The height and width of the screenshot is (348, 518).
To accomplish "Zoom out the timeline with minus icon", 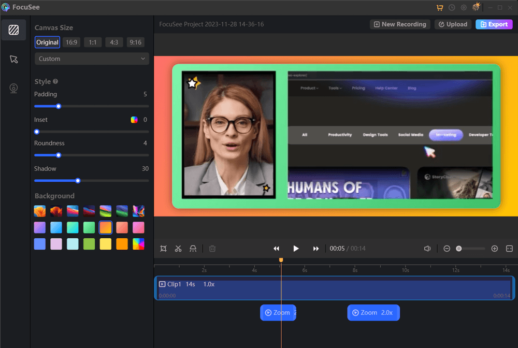I will pyautogui.click(x=447, y=249).
